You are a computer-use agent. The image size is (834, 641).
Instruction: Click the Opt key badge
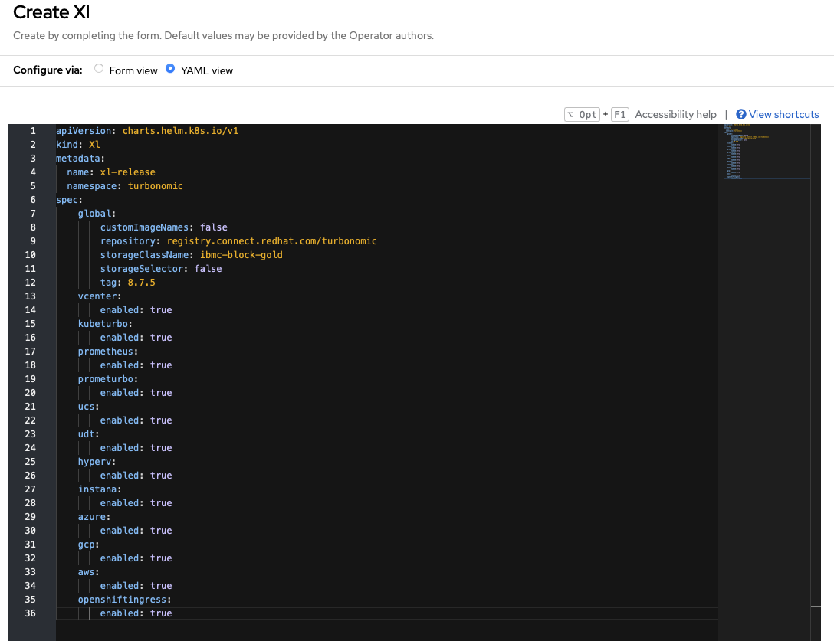point(583,114)
